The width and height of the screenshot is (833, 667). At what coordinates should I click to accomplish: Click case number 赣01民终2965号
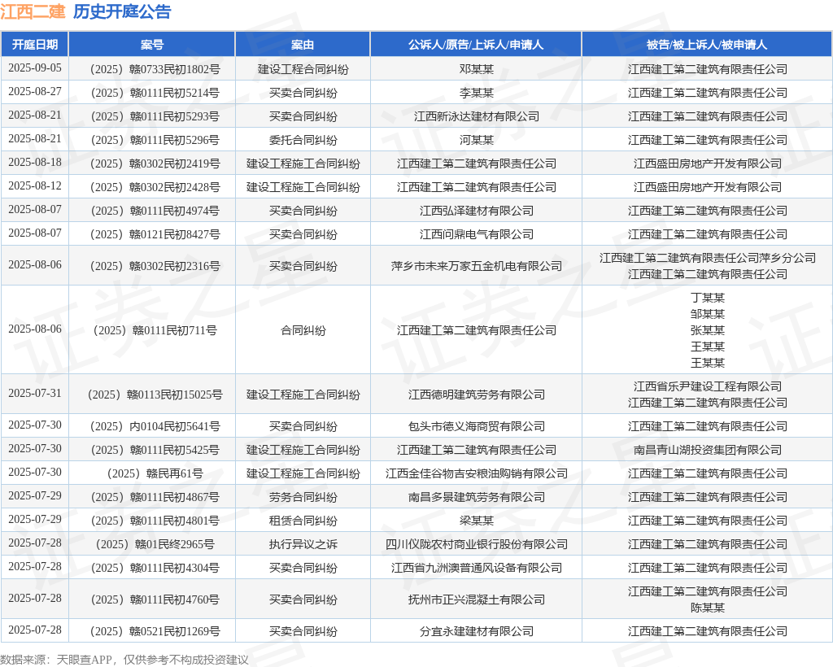(155, 544)
